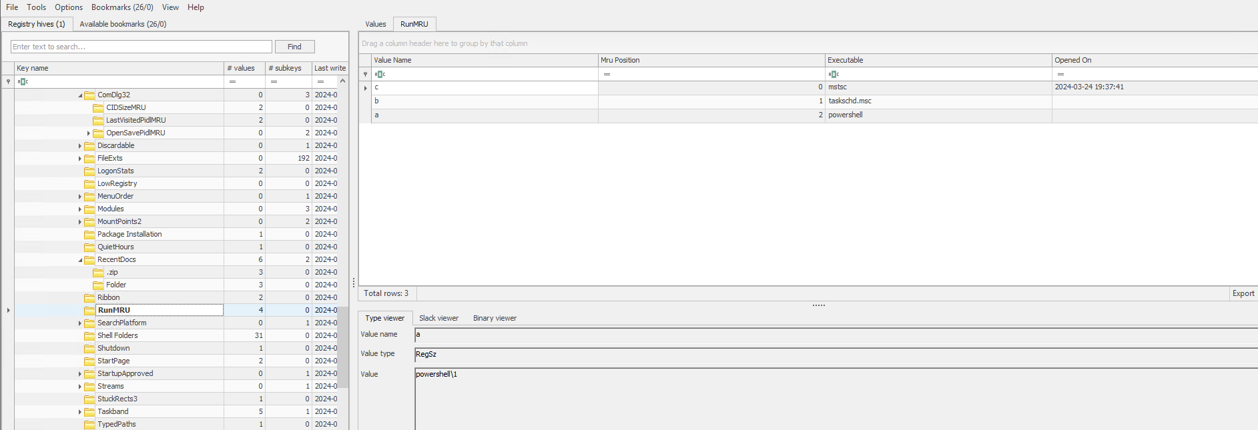Click the Find button
This screenshot has height=430, width=1258.
pyautogui.click(x=294, y=47)
